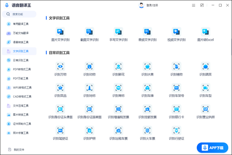
Task: Choose 识别营业执照 tool
Action: tap(205, 112)
